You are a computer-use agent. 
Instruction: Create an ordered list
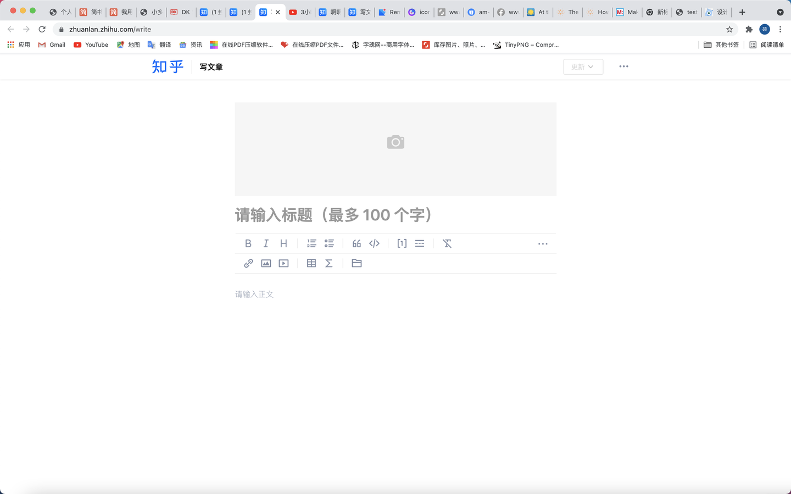tap(311, 243)
